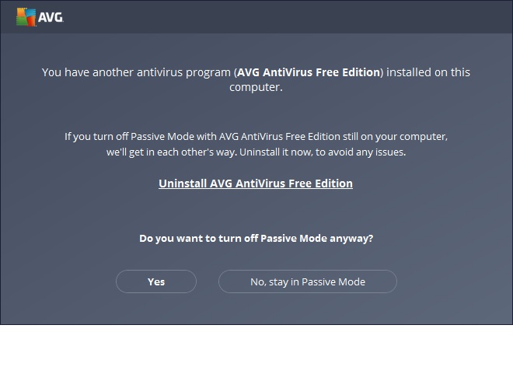Click 'Uninstall it now, to avoid any issues' text

323,152
